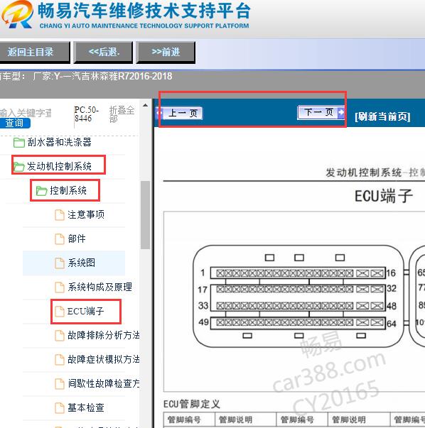The height and width of the screenshot is (428, 425).
Task: Click page icon beside 间歇性故障检查
Action: (59, 384)
